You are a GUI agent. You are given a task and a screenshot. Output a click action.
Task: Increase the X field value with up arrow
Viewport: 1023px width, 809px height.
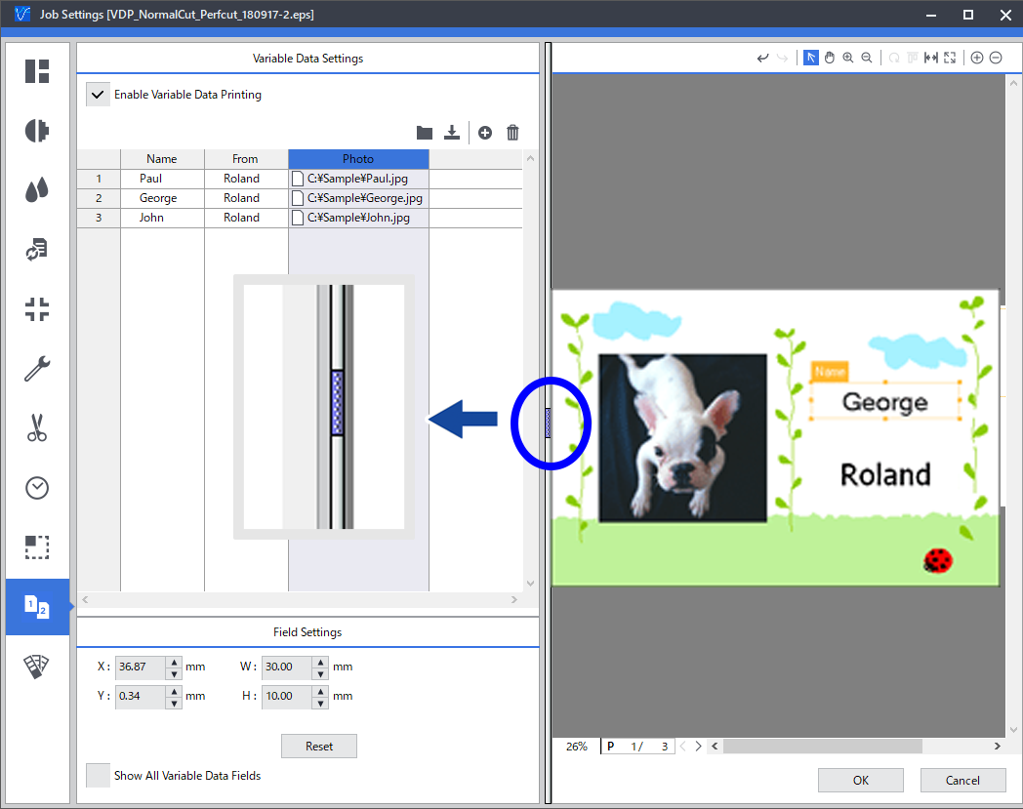coord(174,662)
